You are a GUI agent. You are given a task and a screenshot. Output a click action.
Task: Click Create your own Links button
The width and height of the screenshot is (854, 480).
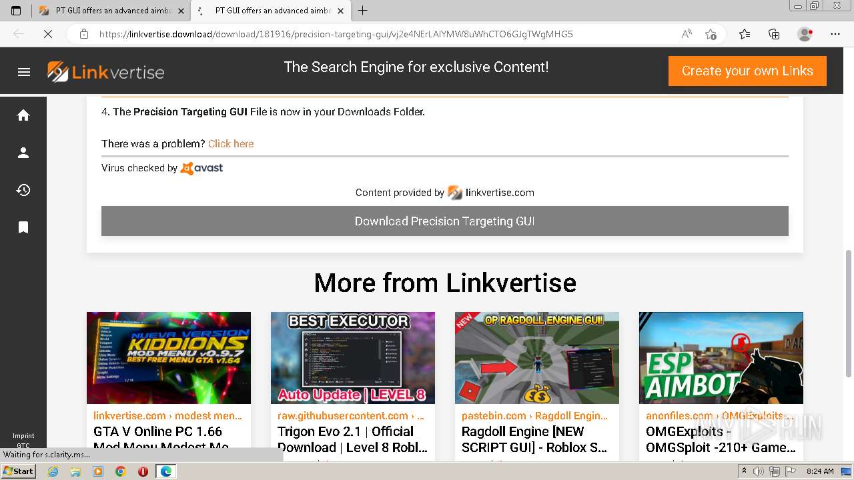pos(747,71)
